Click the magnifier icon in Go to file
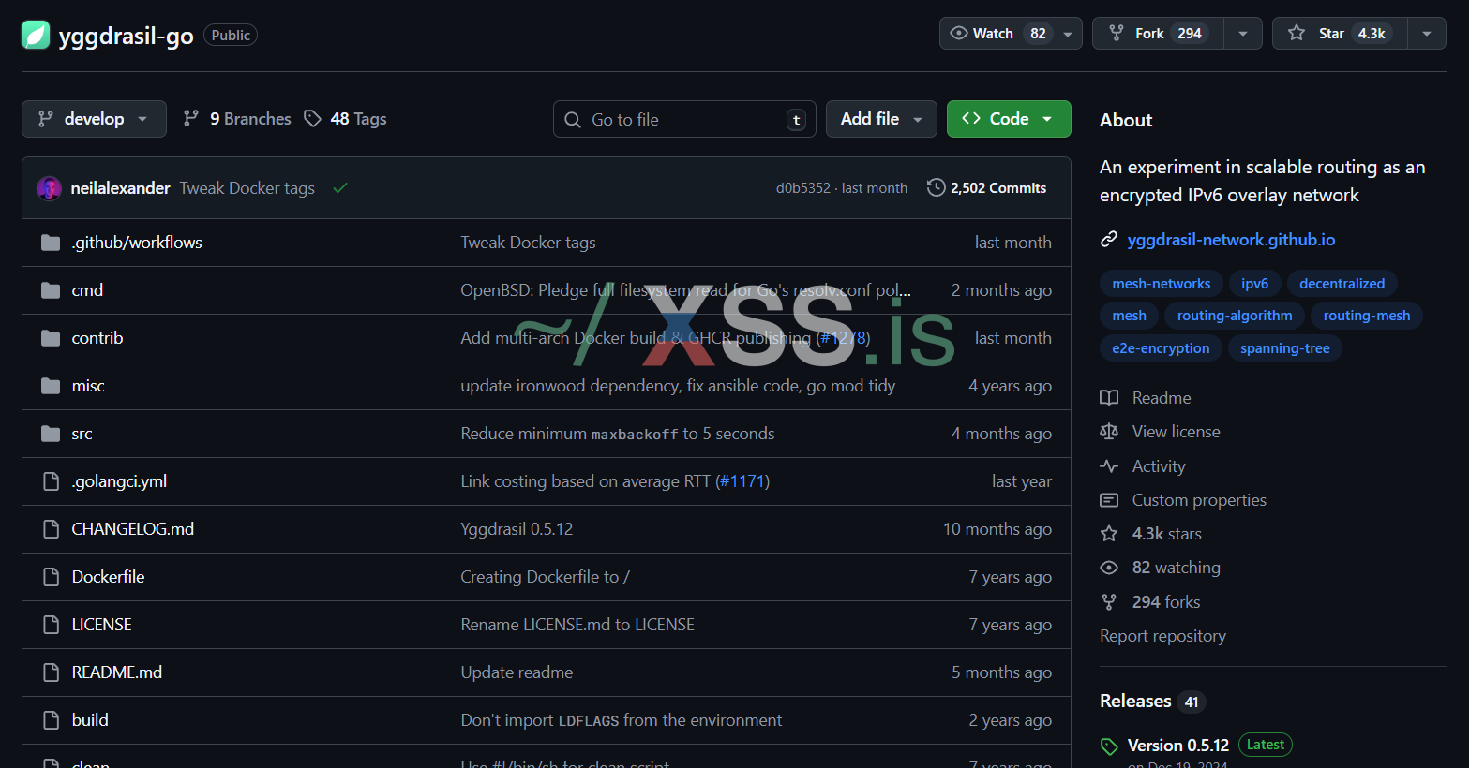The width and height of the screenshot is (1469, 768). click(573, 120)
